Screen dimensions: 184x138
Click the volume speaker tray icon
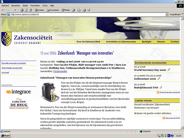pyautogui.click(x=165, y=136)
